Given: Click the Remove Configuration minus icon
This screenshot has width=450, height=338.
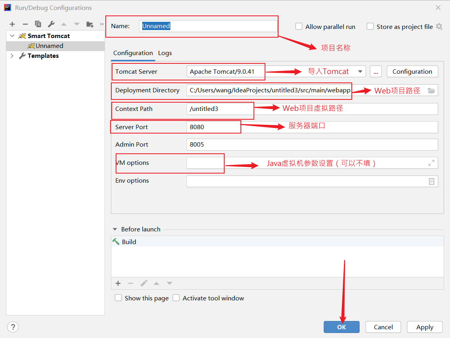Looking at the screenshot, I should click(25, 24).
